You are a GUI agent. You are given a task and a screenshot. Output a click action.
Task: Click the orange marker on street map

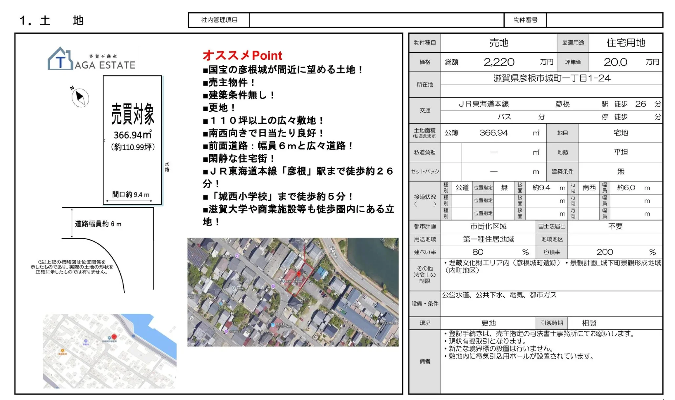tap(62, 351)
